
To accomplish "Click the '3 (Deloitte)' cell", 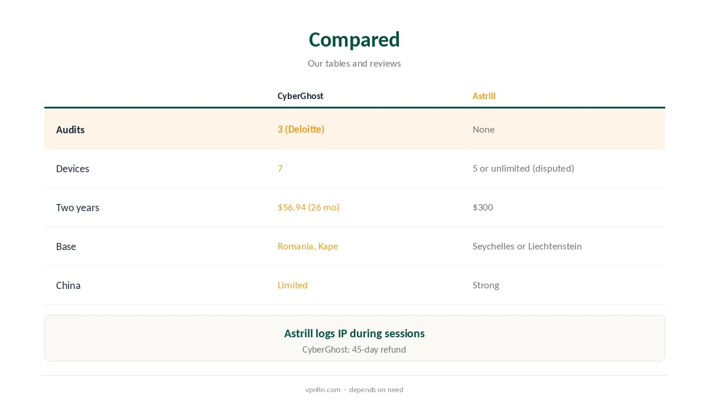I will coord(301,129).
